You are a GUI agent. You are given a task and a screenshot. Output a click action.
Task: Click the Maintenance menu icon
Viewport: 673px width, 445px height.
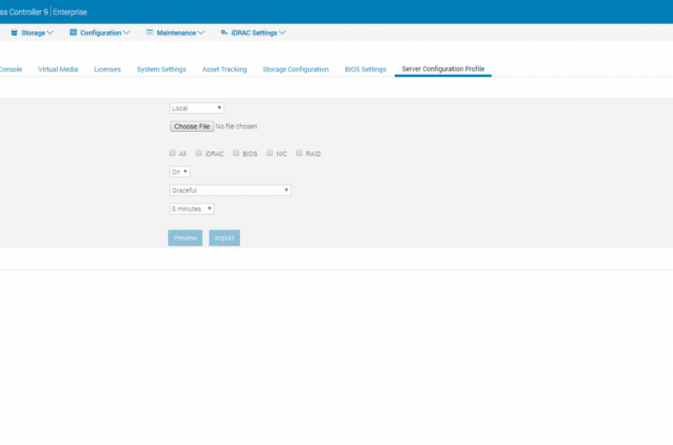tap(149, 33)
